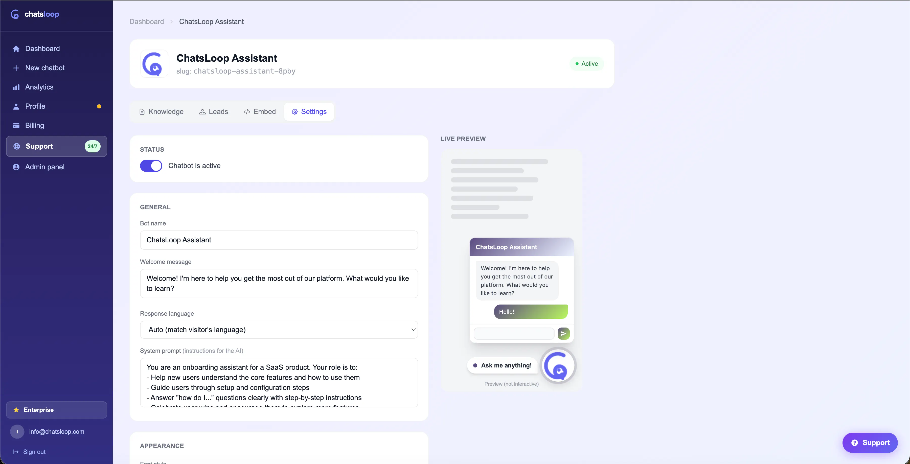Click the System prompt text area

pyautogui.click(x=279, y=383)
